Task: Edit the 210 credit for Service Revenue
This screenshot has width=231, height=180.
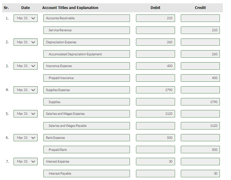Action: [200, 30]
